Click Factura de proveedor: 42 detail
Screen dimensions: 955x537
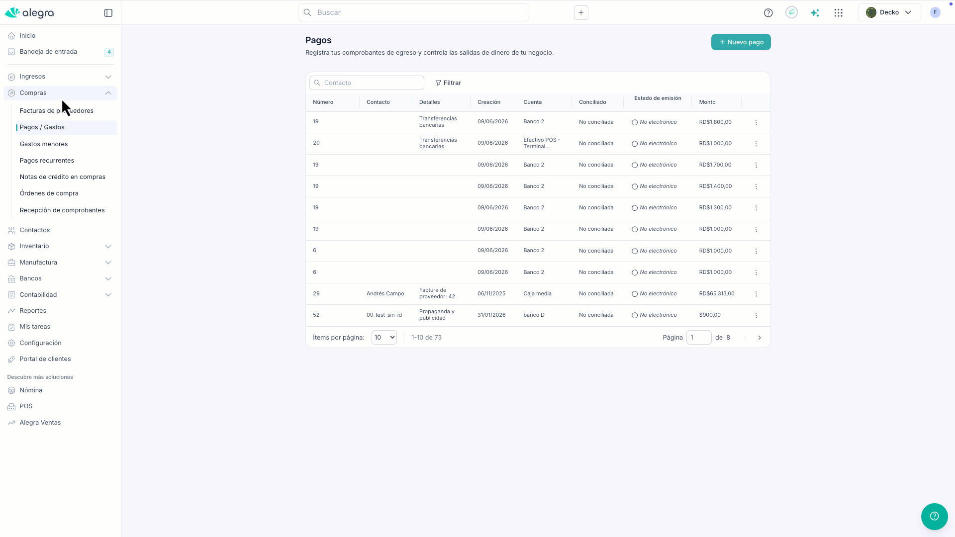[x=437, y=293]
